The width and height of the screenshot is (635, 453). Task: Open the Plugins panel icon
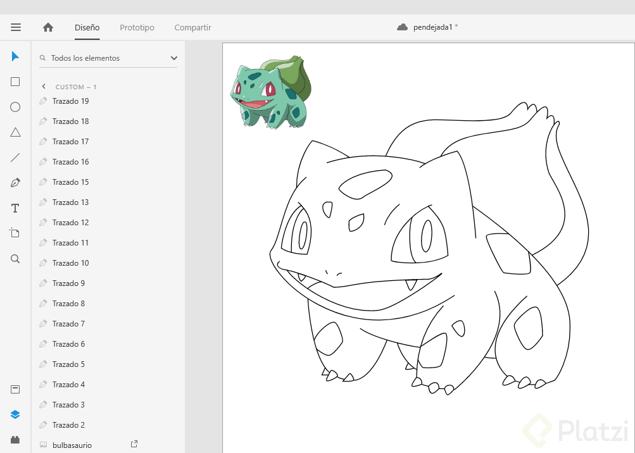point(15,440)
